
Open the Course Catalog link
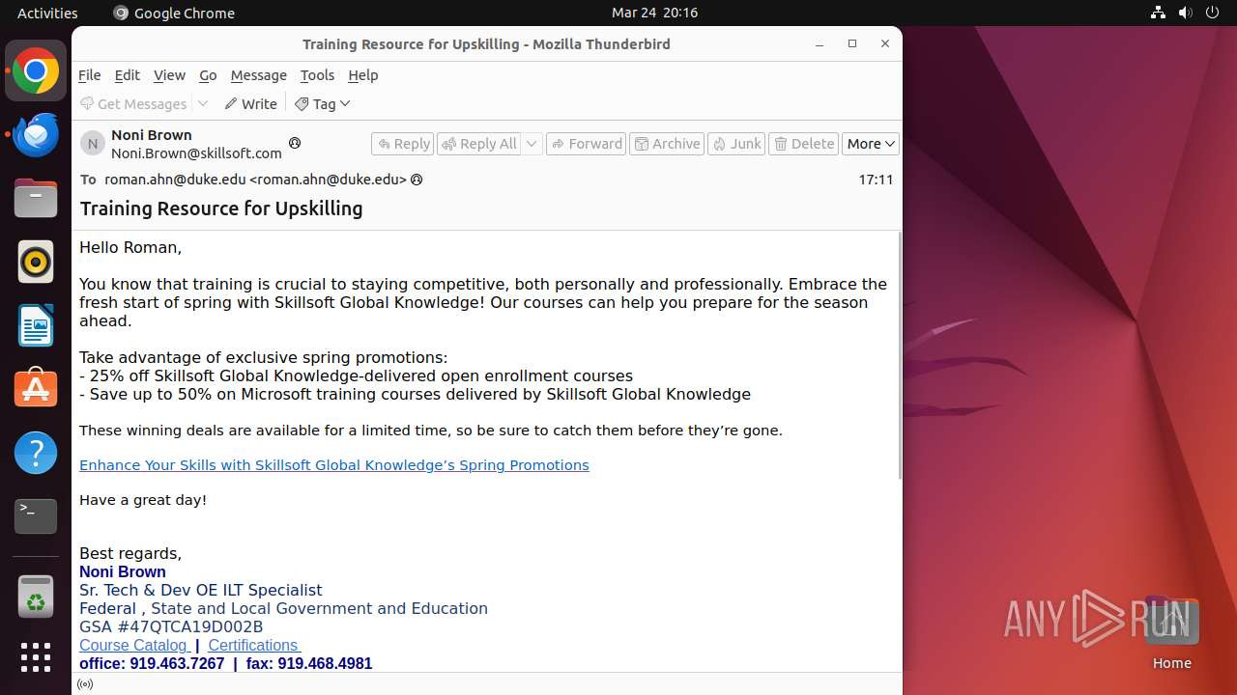coord(134,645)
